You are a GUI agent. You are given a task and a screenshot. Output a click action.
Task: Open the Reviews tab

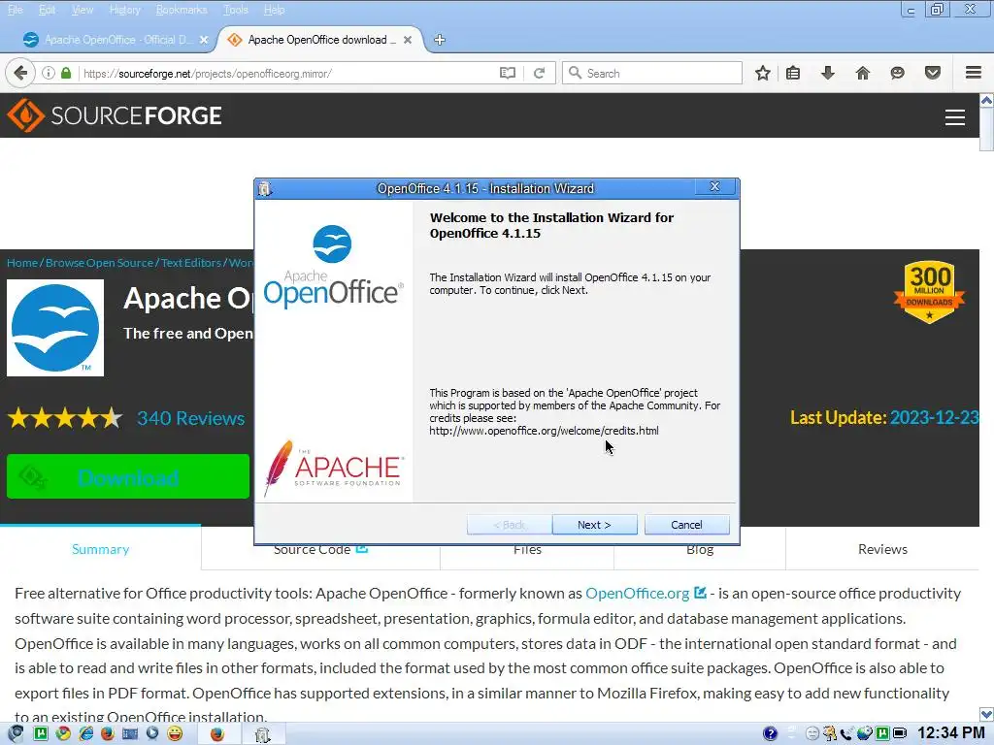[x=882, y=549]
